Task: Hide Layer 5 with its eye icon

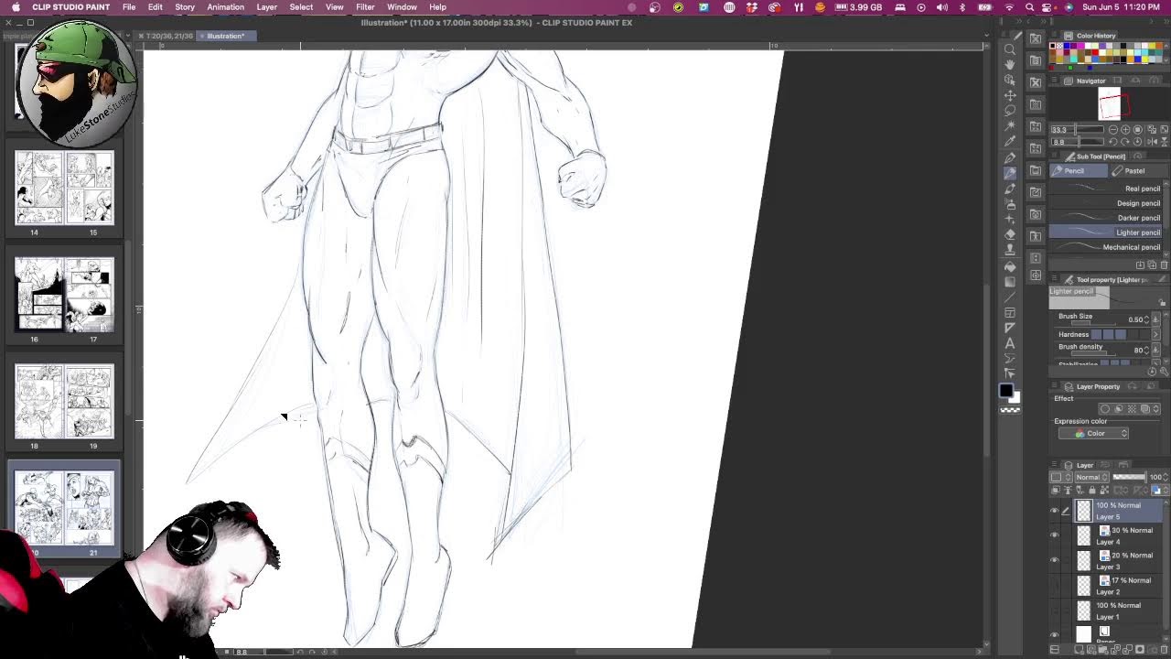Action: 1054,511
